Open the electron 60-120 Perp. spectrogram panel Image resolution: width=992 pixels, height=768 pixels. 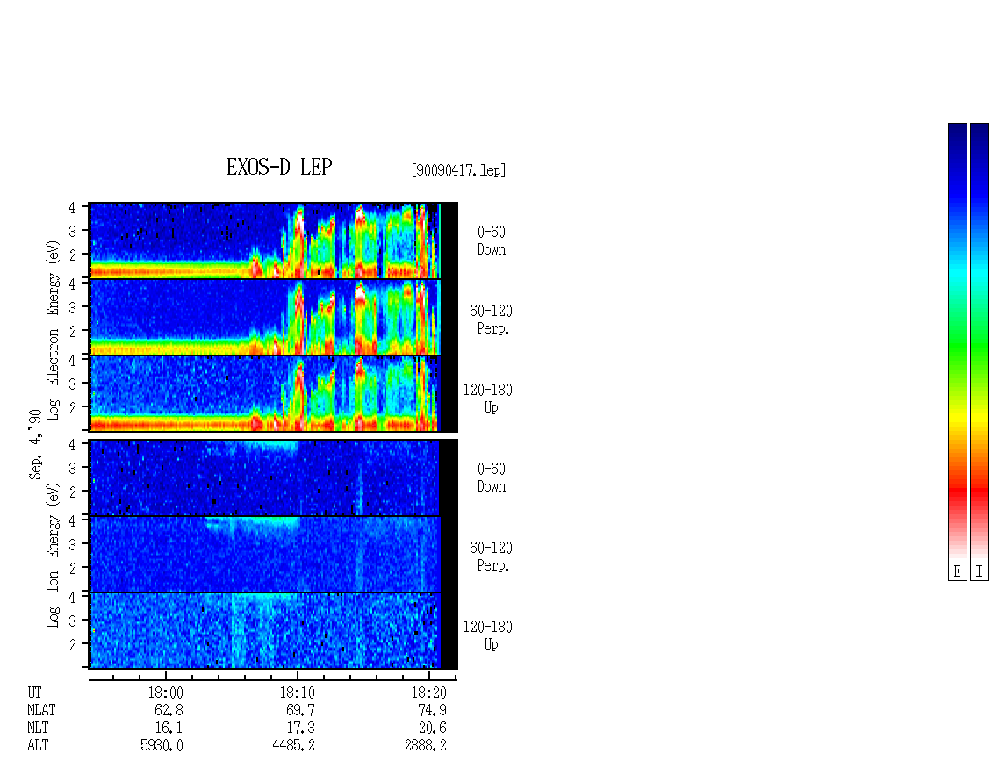point(273,317)
